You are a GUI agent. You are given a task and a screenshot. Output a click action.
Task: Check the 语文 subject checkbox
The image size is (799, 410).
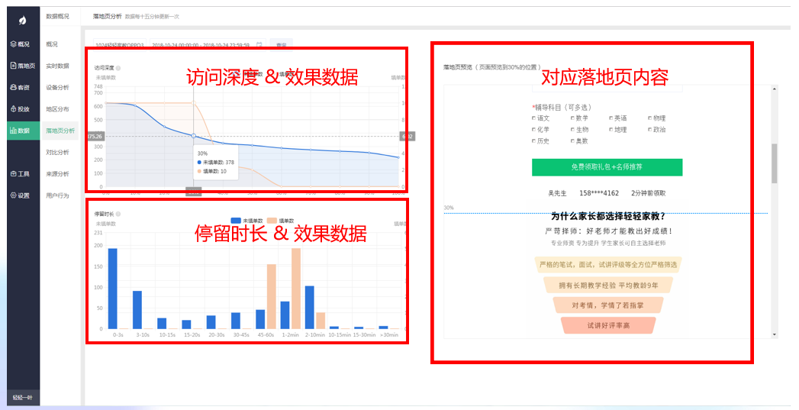[x=534, y=118]
